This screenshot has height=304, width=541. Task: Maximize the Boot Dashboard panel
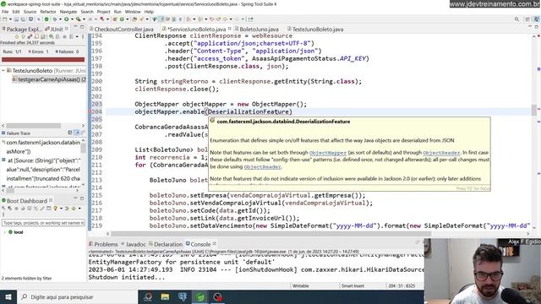(82, 198)
